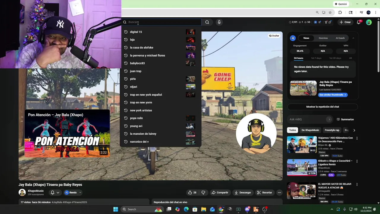This screenshot has width=380, height=214.
Task: Open the vidIQ chat bubble icon in top bar
Action: point(330,22)
